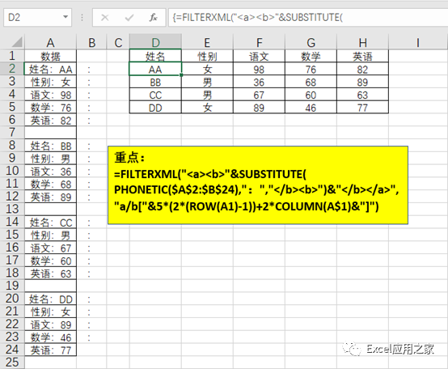The width and height of the screenshot is (448, 369).
Task: Click cell containing 姓名: DD
Action: point(51,299)
